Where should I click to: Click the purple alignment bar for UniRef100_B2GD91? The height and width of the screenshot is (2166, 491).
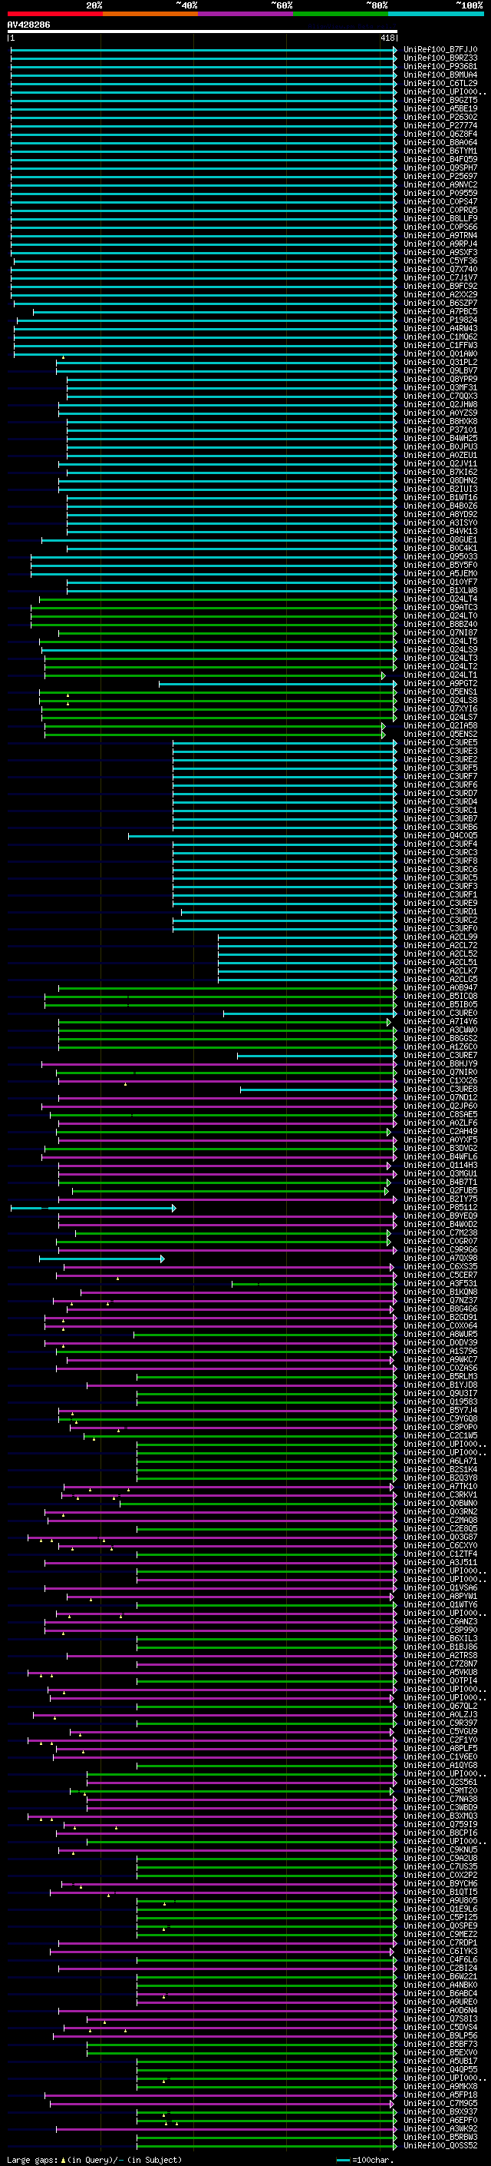pyautogui.click(x=221, y=1318)
